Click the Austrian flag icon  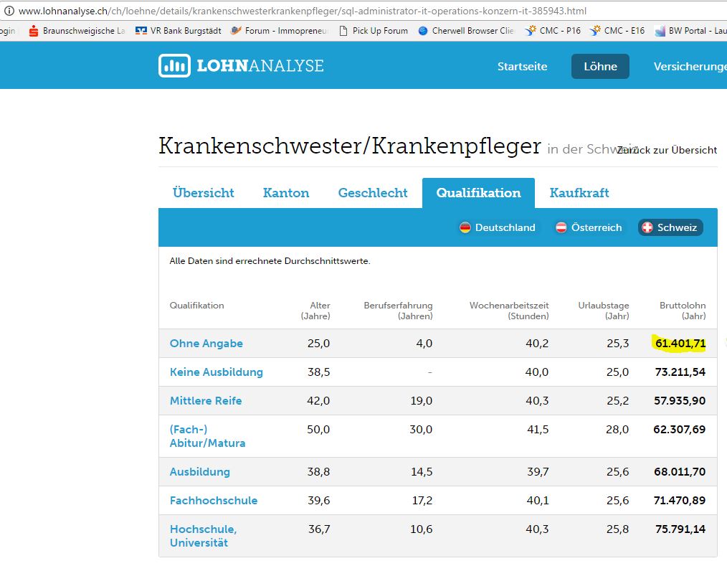pyautogui.click(x=561, y=227)
